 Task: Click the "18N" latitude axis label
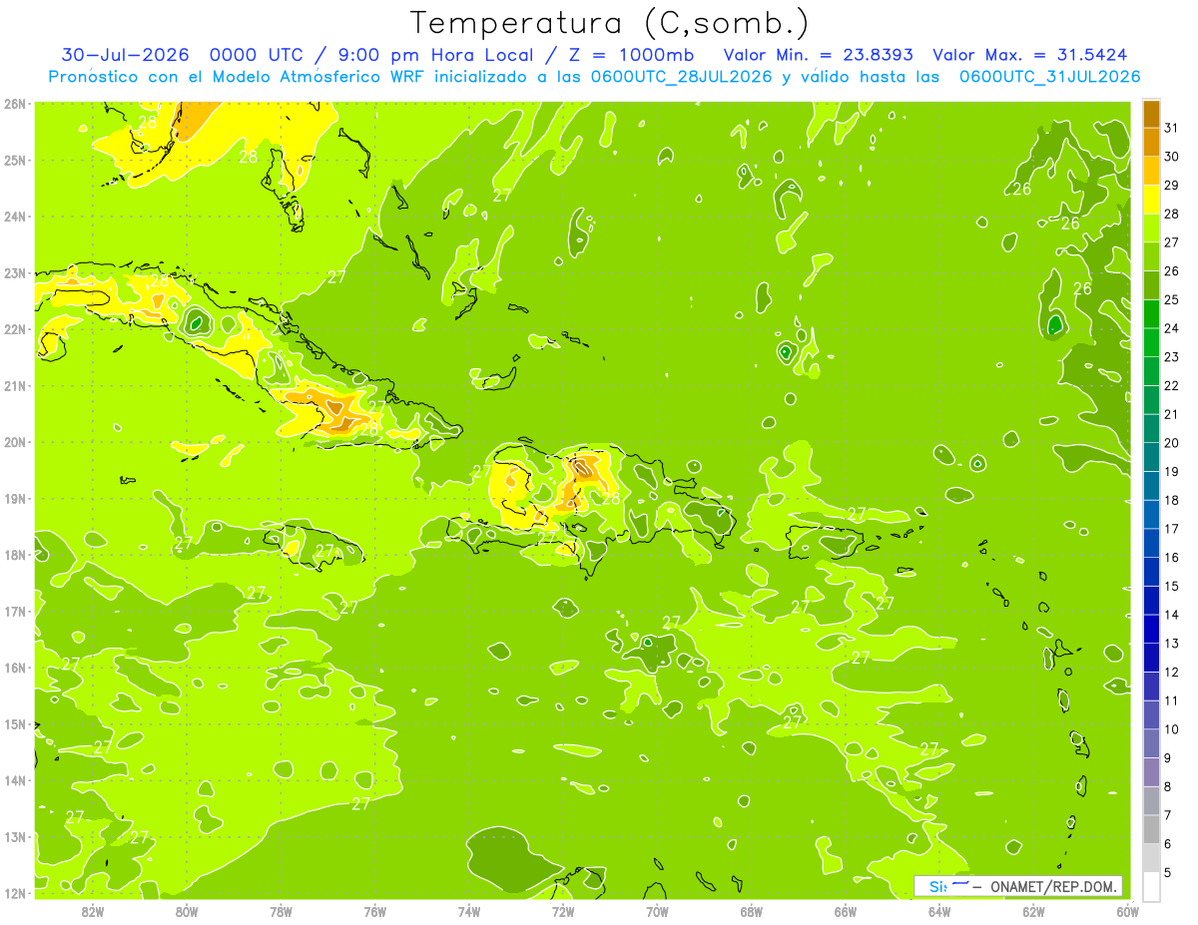pyautogui.click(x=14, y=555)
